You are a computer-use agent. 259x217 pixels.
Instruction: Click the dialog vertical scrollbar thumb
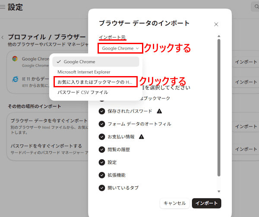click(x=219, y=108)
